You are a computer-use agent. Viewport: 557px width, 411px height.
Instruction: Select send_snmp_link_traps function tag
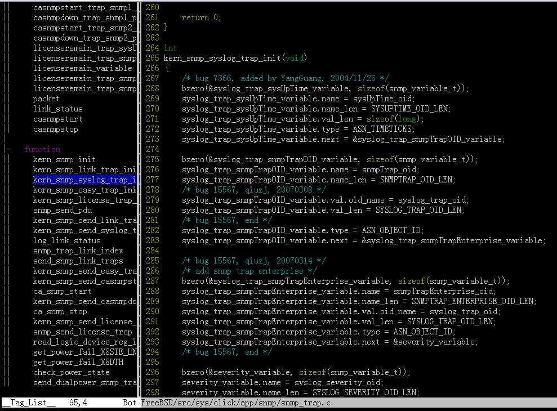point(78,261)
